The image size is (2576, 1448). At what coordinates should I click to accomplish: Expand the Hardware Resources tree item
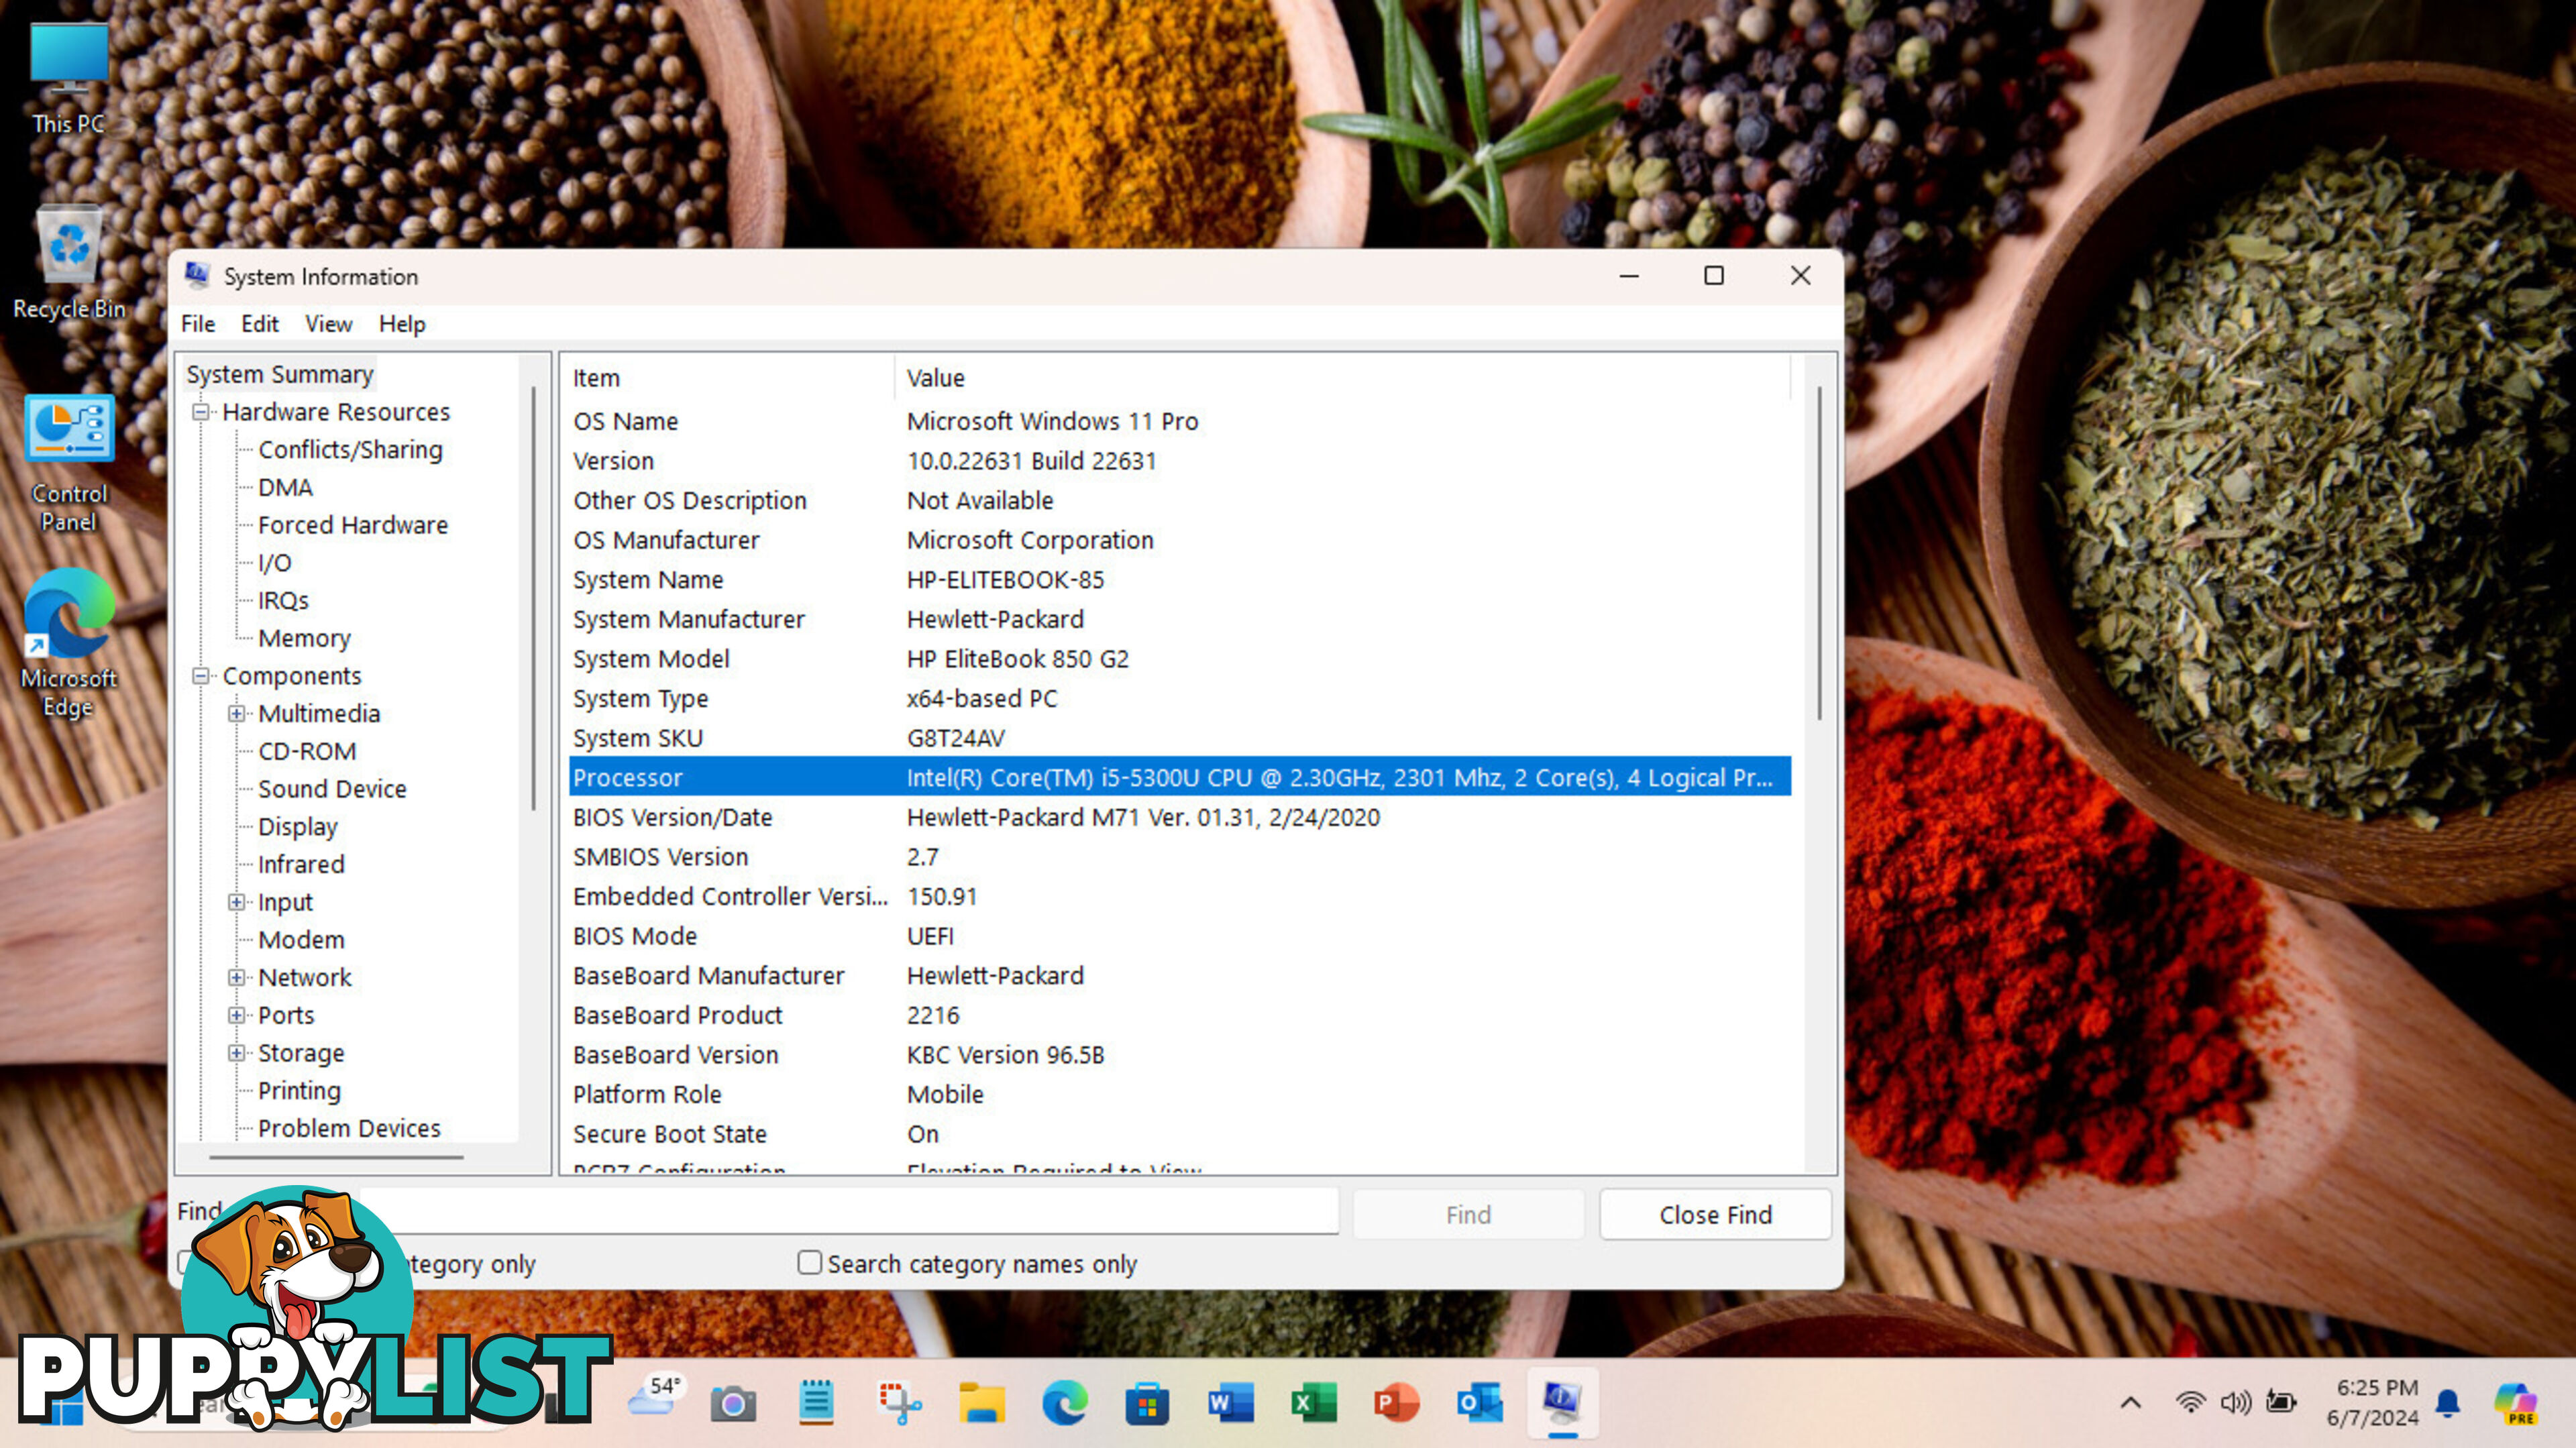[200, 410]
